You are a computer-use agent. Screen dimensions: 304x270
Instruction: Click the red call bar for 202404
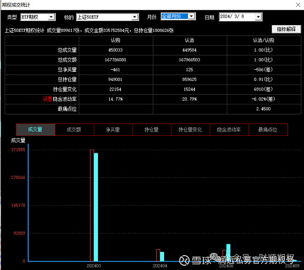pyautogui.click(x=158, y=255)
